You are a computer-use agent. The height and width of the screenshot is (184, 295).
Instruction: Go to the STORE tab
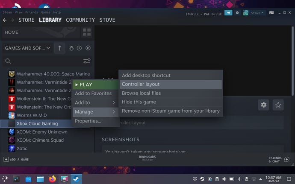(x=27, y=20)
